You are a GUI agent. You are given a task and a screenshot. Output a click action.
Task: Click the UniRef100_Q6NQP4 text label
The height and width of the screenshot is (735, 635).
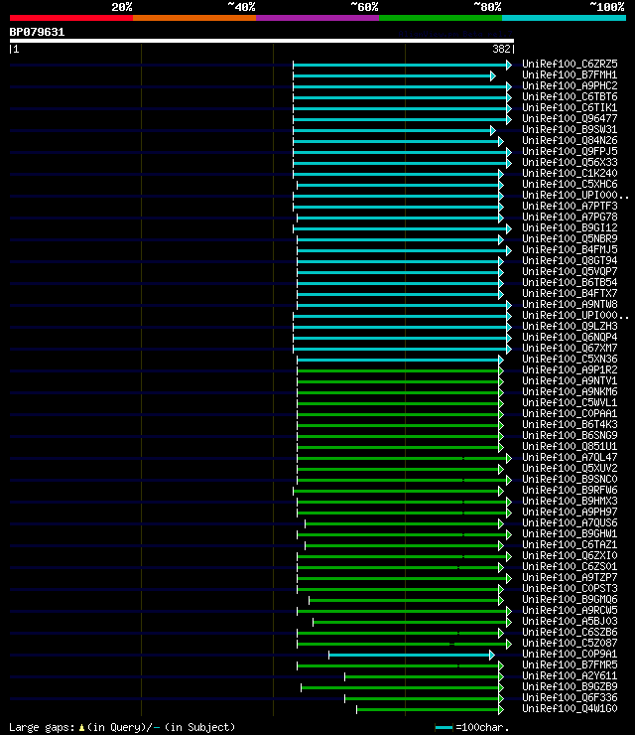[570, 337]
